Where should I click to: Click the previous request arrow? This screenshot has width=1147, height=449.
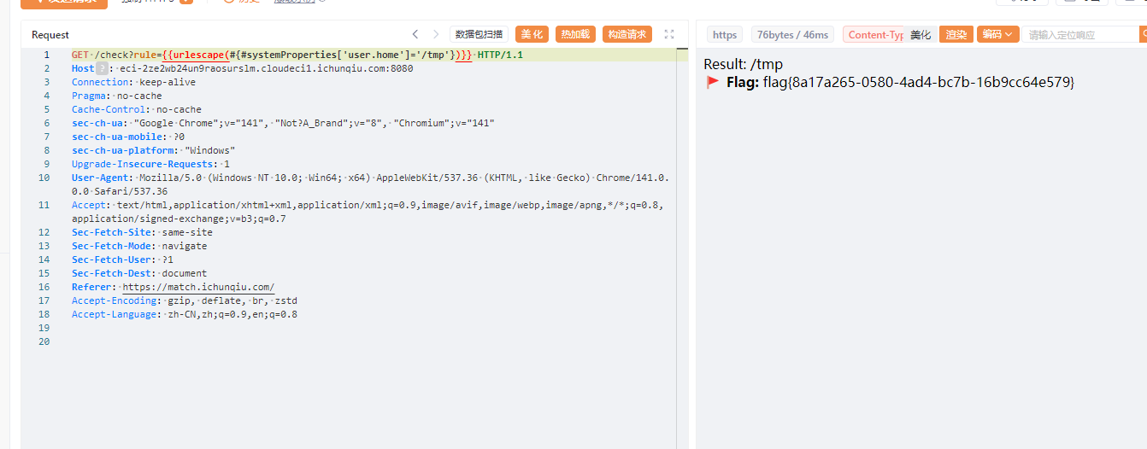coord(415,34)
